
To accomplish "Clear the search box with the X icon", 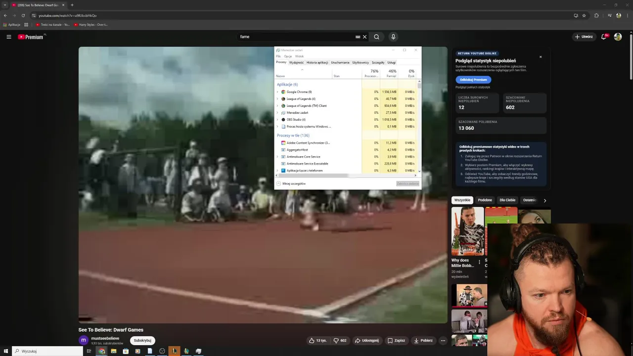I will pos(365,37).
